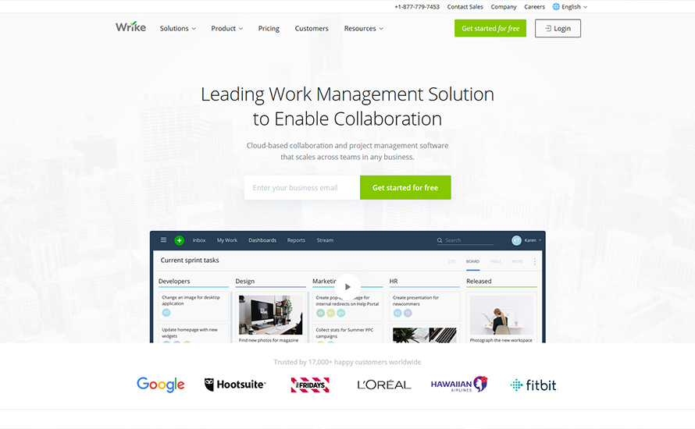Click Karen's avatar icon

tap(516, 240)
